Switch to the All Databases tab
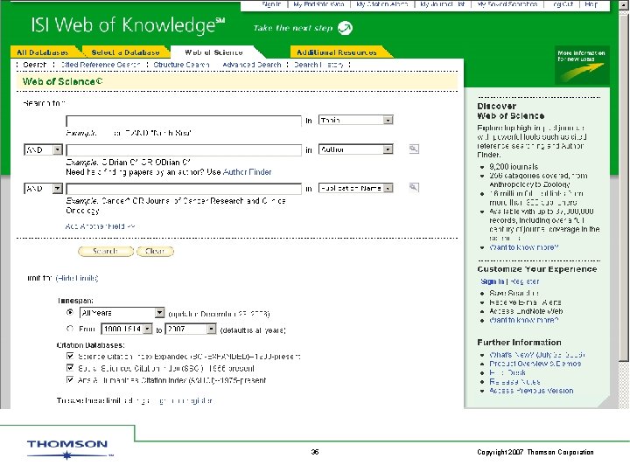This screenshot has height=472, width=630. click(x=43, y=52)
